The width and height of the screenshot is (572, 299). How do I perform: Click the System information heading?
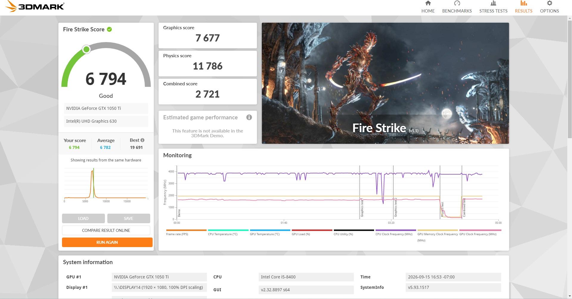tap(88, 262)
